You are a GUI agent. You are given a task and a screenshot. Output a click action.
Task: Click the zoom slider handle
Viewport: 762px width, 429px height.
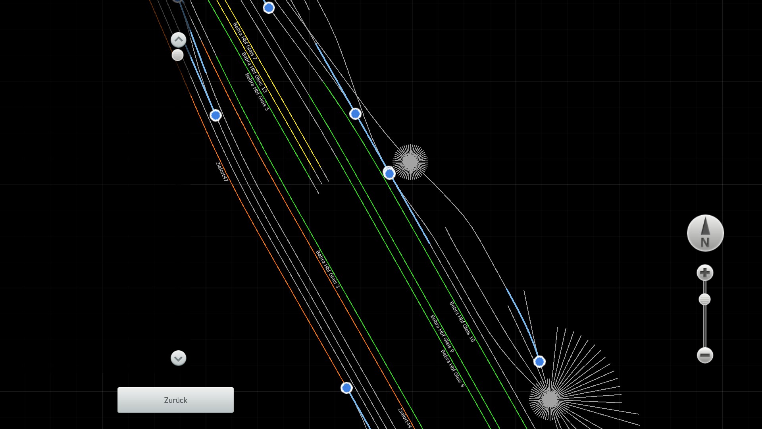pos(704,300)
